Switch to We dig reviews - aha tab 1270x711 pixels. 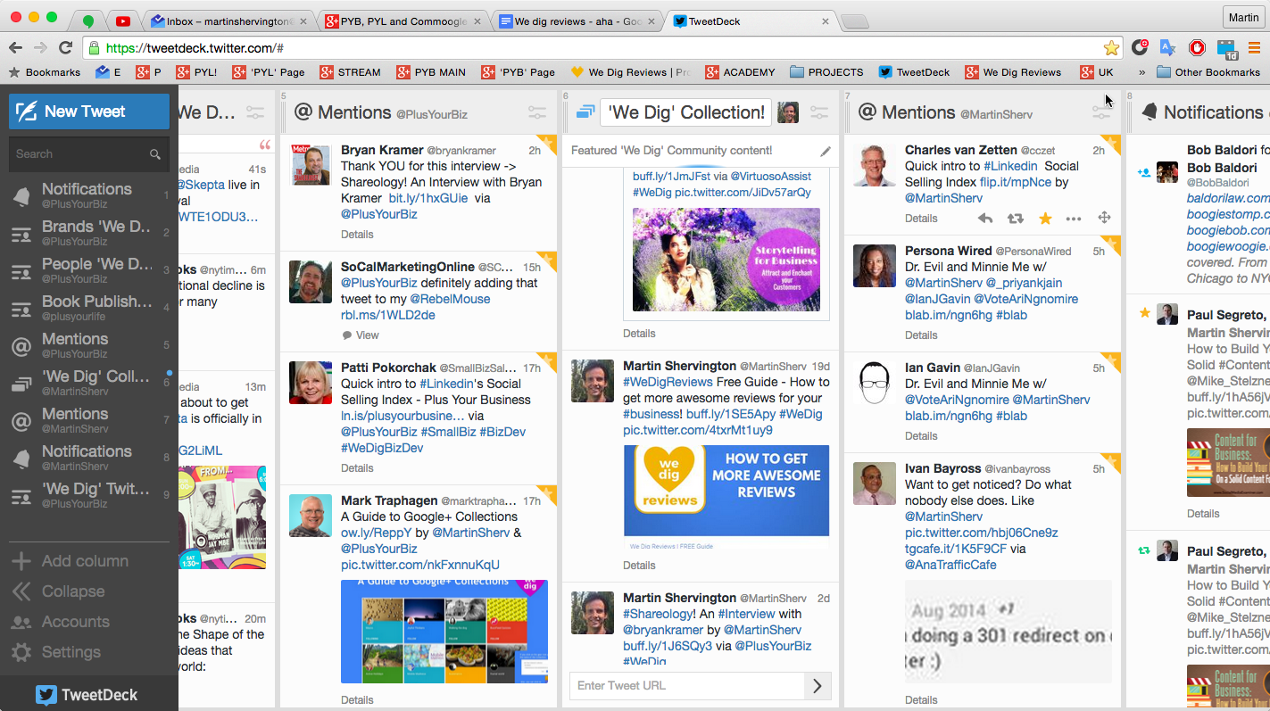coord(578,21)
